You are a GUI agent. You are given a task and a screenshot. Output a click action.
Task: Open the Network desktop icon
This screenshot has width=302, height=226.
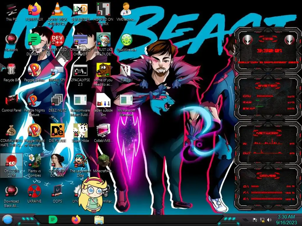pyautogui.click(x=12, y=42)
